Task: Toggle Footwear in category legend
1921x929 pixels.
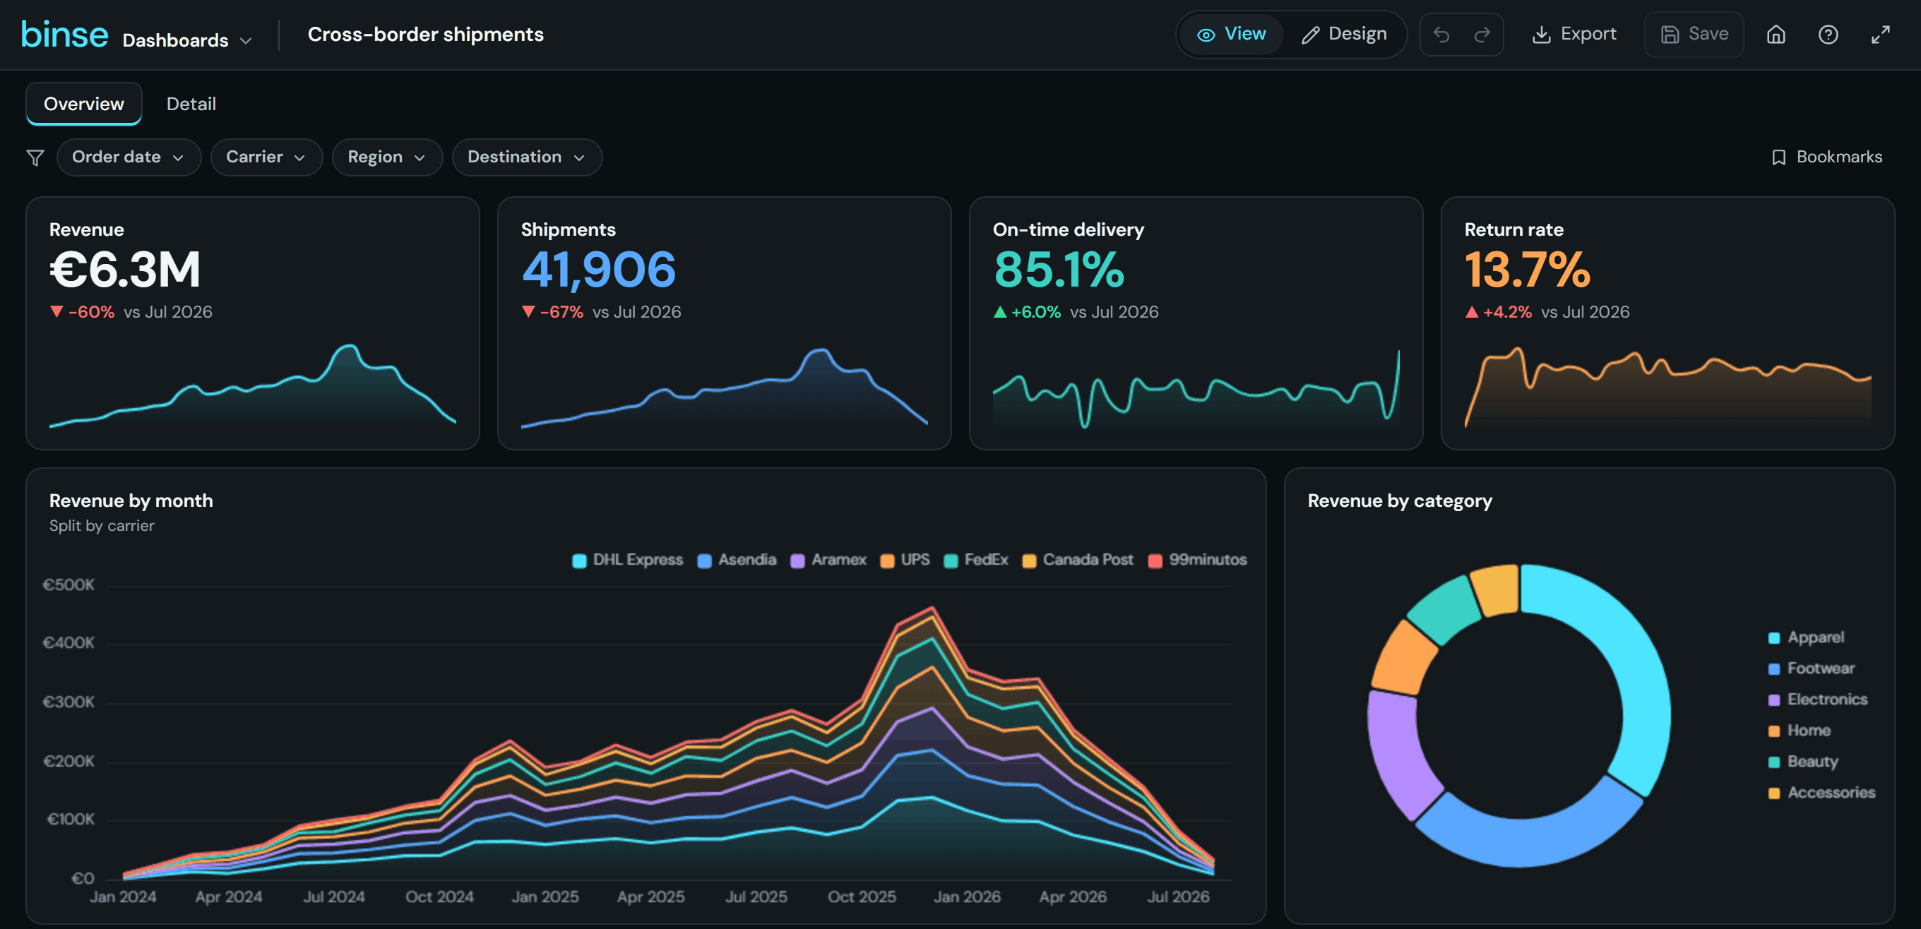Action: click(x=1812, y=669)
